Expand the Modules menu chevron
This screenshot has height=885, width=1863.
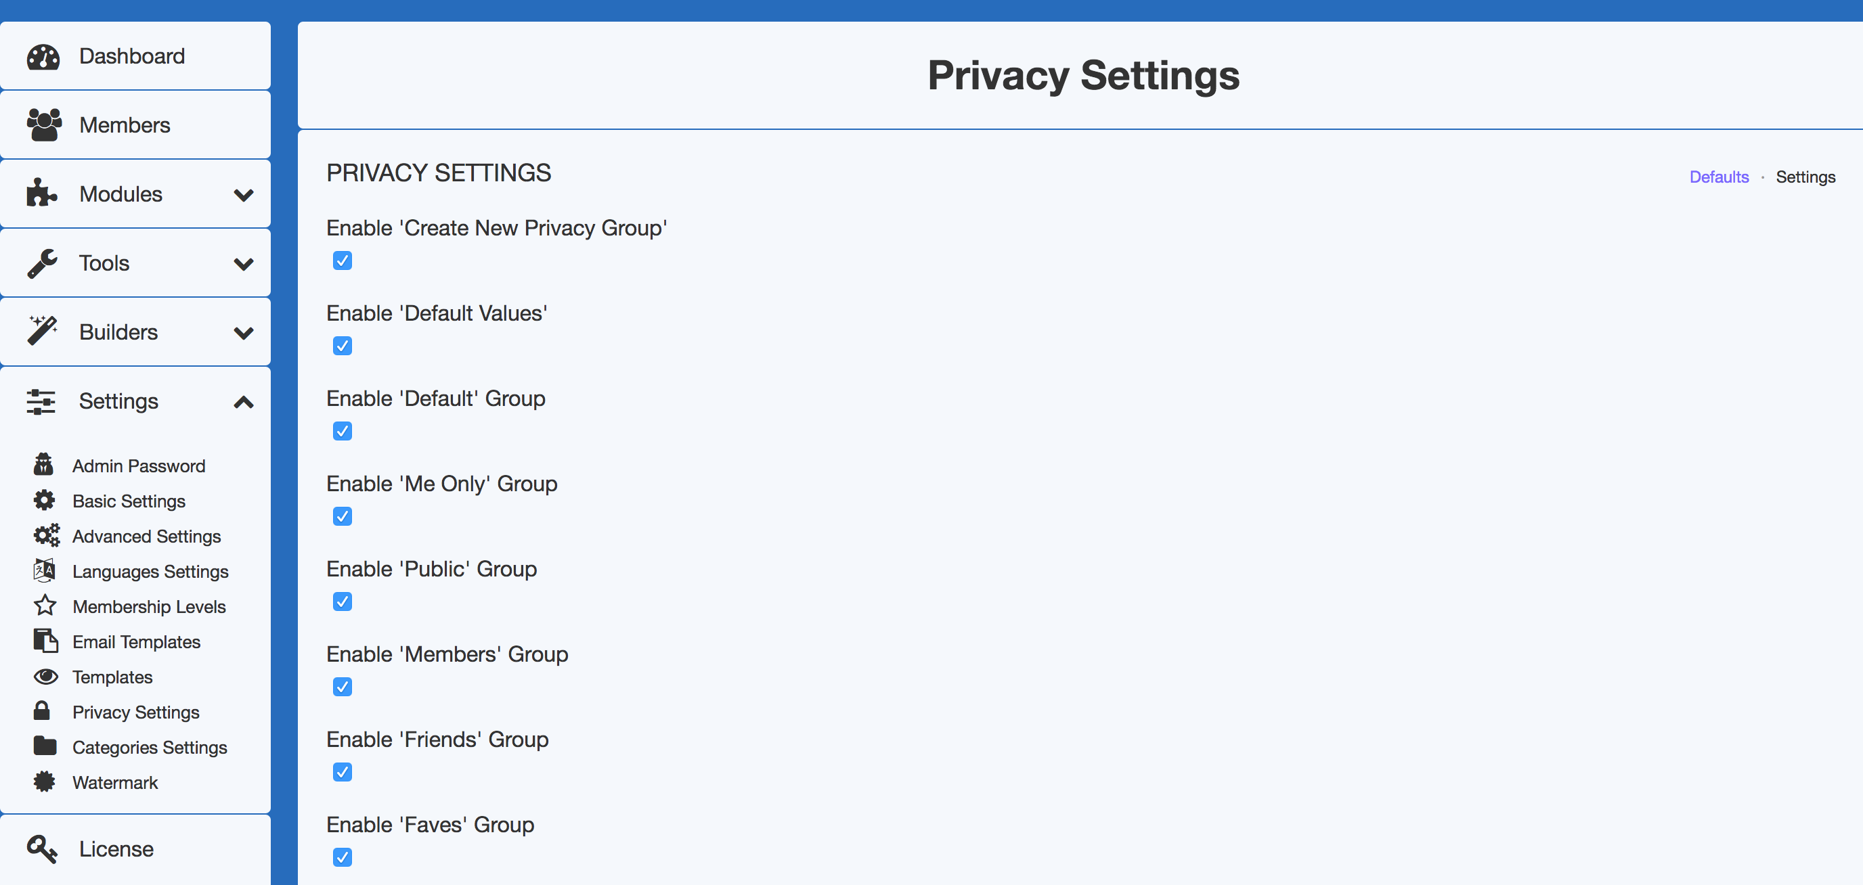point(244,194)
